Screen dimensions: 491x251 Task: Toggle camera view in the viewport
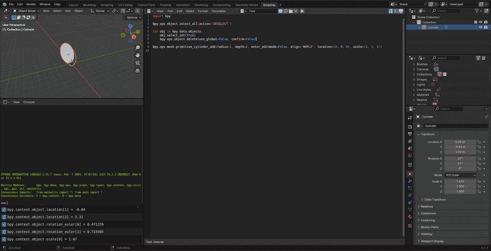pos(138,63)
